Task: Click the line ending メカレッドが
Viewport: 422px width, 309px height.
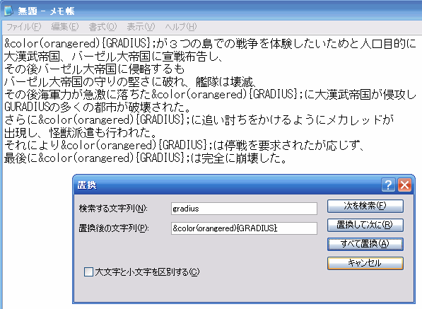Action: click(x=199, y=119)
